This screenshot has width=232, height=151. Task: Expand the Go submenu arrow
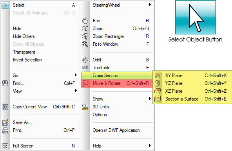pyautogui.click(x=76, y=75)
